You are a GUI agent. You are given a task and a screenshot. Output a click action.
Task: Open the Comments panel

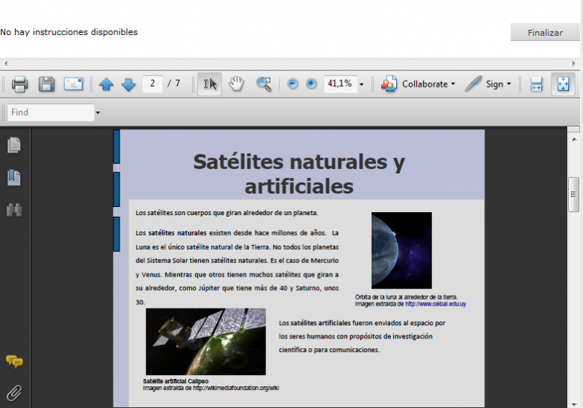(x=14, y=361)
